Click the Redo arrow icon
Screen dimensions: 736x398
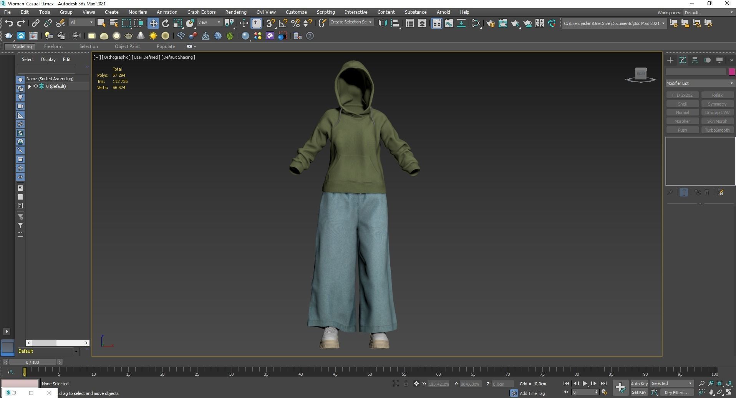coord(21,23)
